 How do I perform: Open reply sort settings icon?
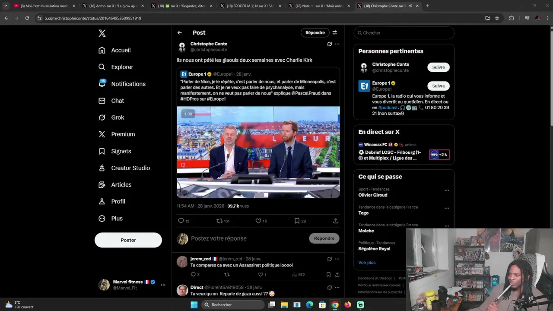point(335,33)
